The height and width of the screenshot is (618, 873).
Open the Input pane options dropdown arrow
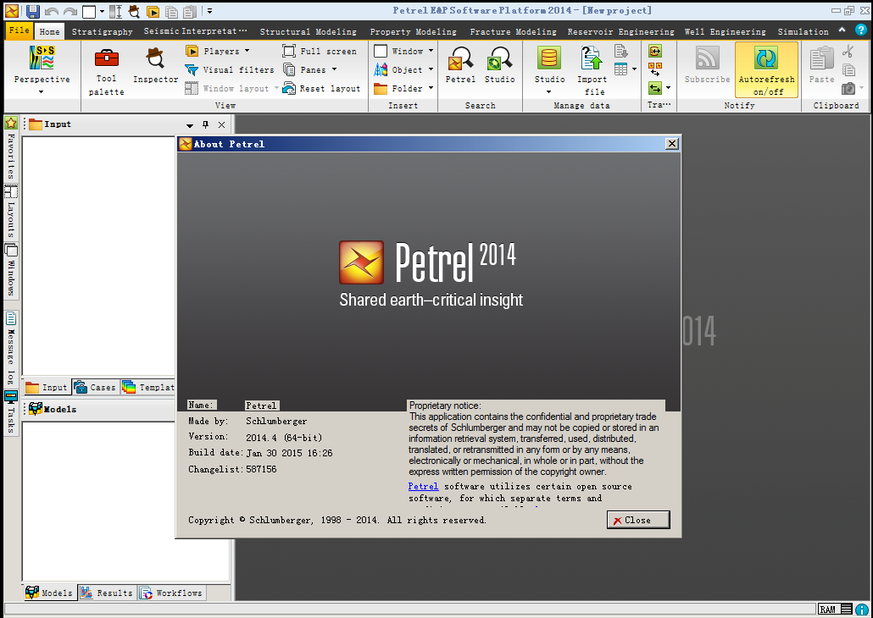click(x=190, y=125)
